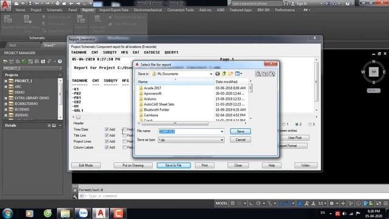Open the Panel ribbon tab

click(72, 10)
